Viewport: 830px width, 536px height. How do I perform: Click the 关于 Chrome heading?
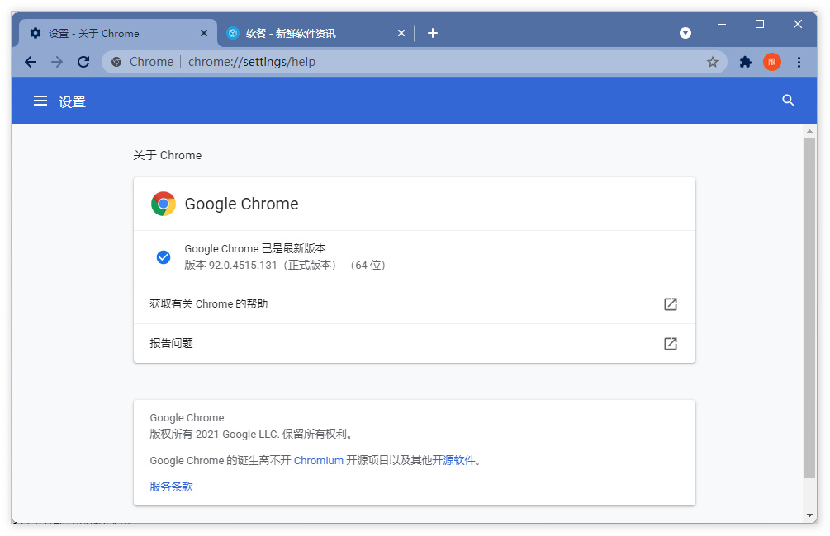click(168, 155)
